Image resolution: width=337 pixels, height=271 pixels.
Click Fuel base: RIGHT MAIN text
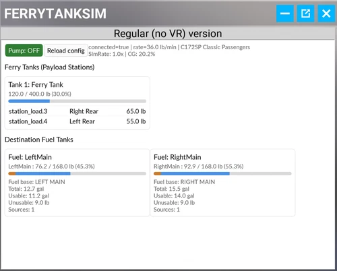184,182
